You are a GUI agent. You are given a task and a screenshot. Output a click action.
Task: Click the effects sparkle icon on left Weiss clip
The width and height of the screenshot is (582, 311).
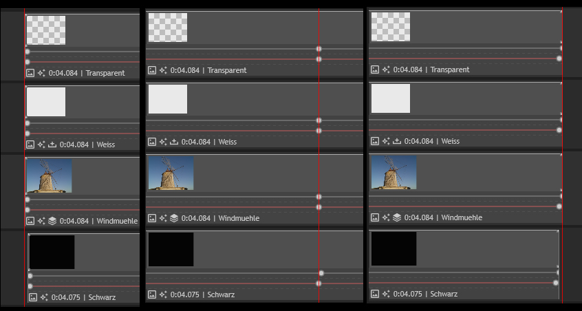coord(41,144)
